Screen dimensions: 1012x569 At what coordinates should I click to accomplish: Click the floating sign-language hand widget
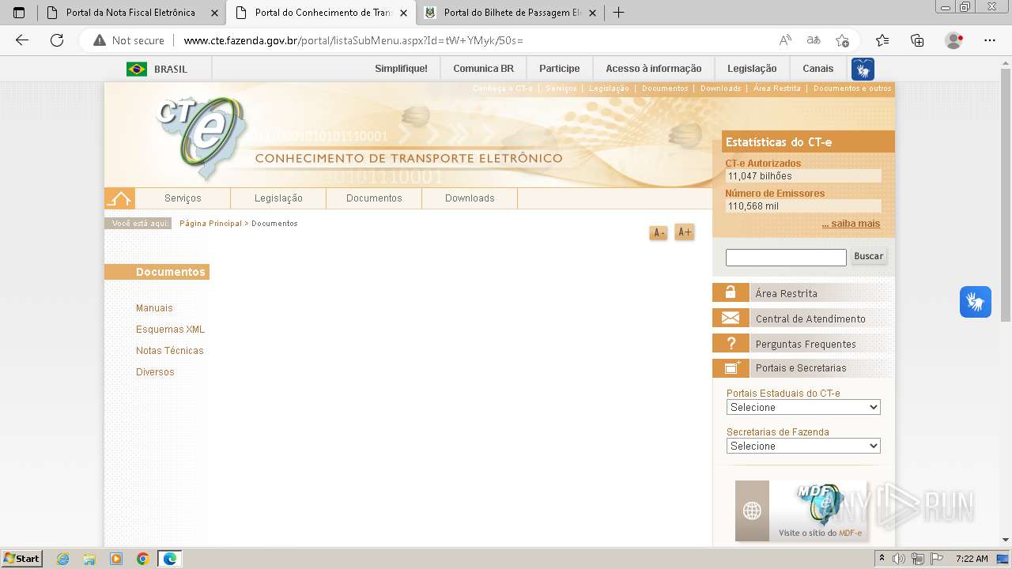[976, 302]
